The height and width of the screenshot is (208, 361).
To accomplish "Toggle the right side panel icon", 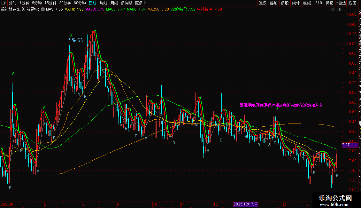I will (x=339, y=10).
